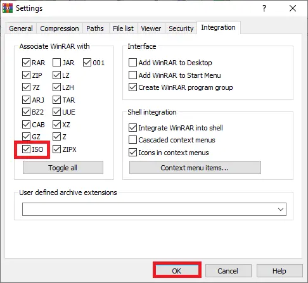The image size is (308, 283).
Task: Toggle the ZIPX checkbox
Action: 56,149
